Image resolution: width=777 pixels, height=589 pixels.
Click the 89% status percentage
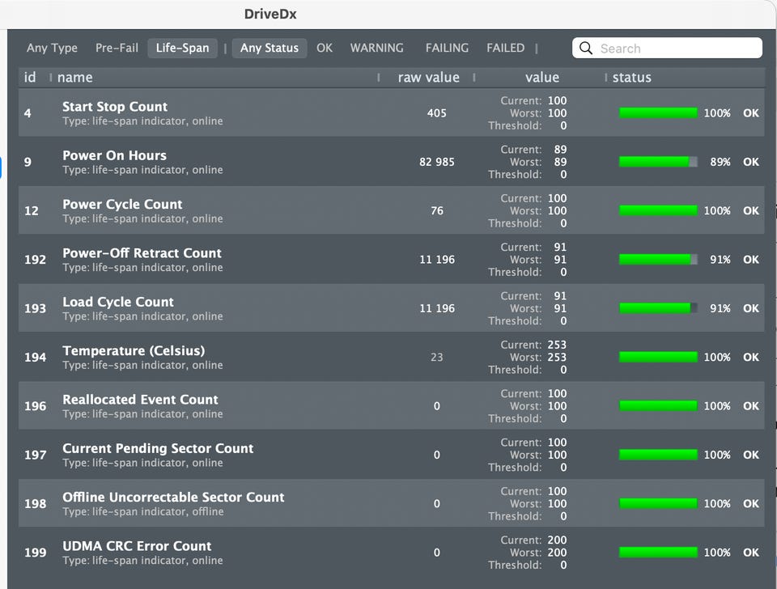720,162
